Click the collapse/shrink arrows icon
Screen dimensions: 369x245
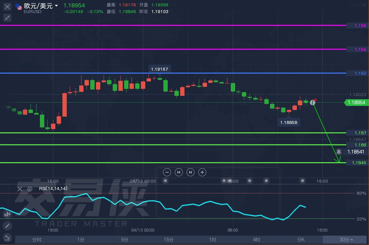pos(7,18)
